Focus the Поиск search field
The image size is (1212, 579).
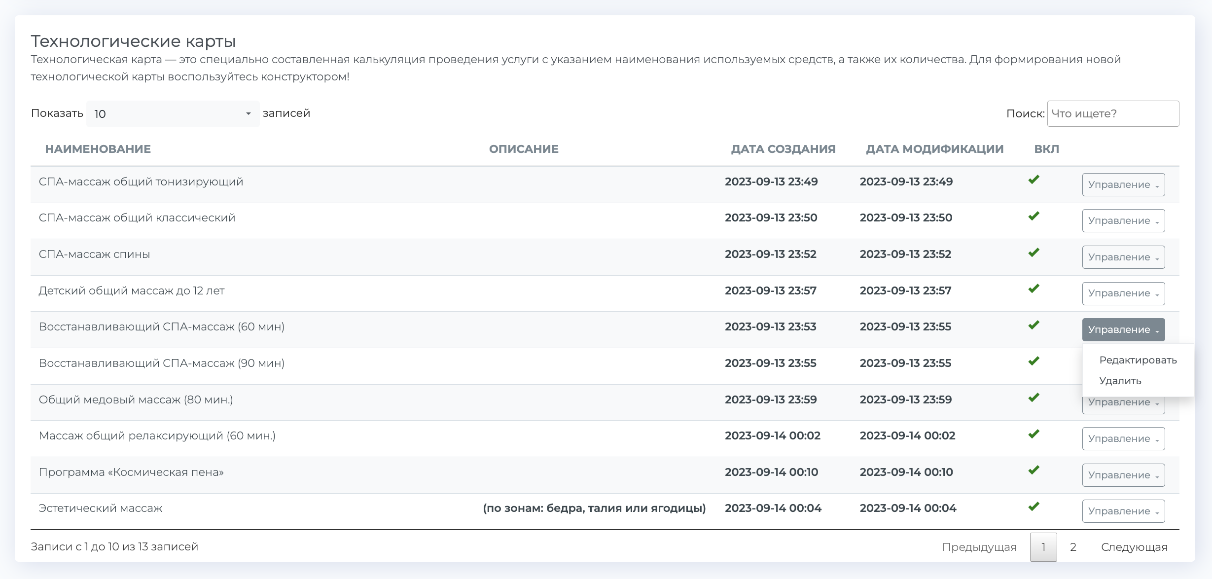[1112, 114]
